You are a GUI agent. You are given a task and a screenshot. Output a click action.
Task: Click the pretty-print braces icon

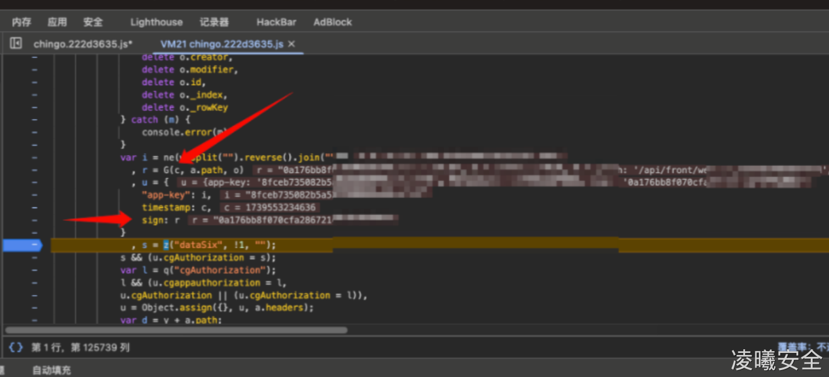16,347
